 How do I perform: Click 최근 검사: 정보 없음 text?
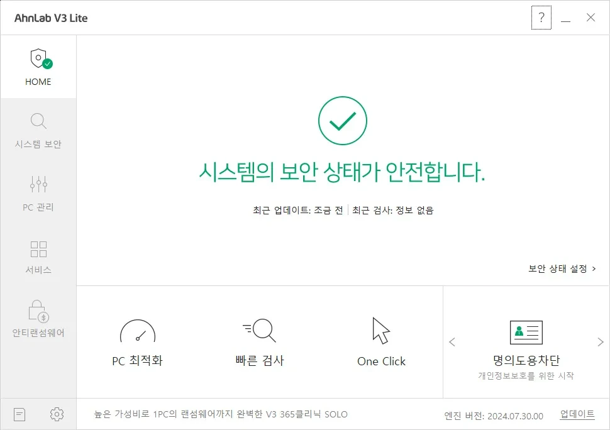[x=393, y=211]
